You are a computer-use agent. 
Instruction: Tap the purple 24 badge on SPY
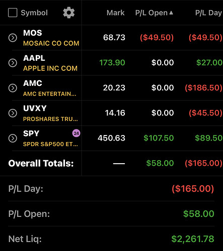coord(76,133)
